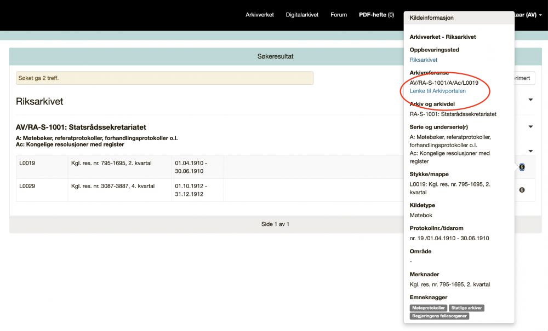Follow the Lenke til Arkivportalen link
The height and width of the screenshot is (331, 548).
(x=437, y=91)
